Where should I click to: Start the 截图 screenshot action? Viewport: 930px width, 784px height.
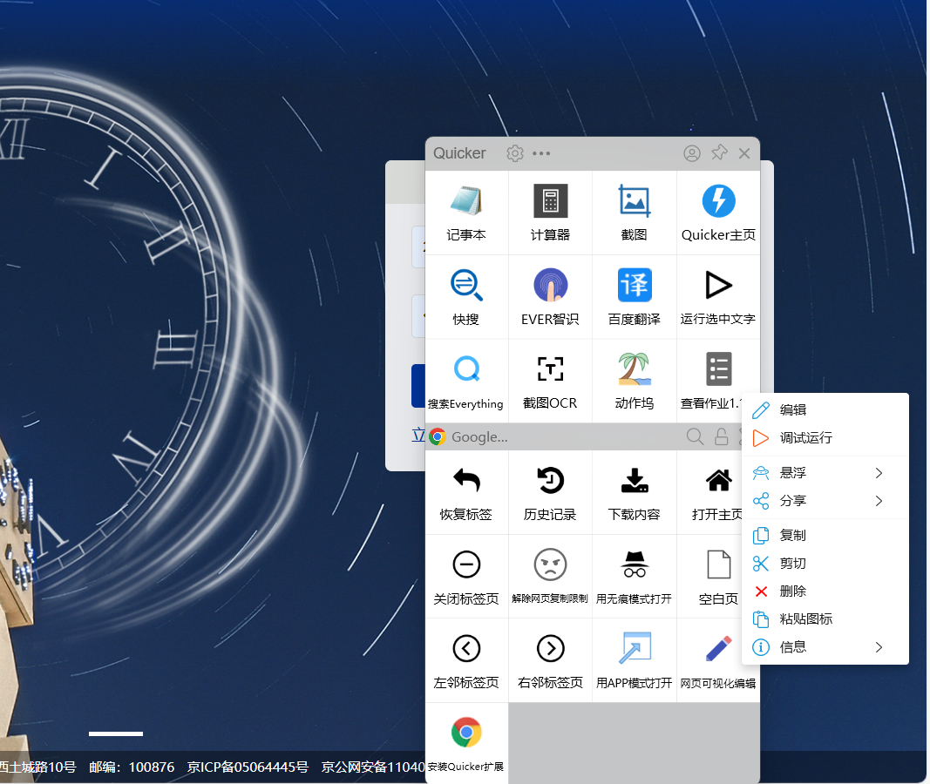click(x=634, y=213)
